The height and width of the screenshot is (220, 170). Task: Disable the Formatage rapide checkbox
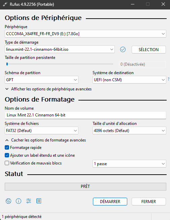7,148
